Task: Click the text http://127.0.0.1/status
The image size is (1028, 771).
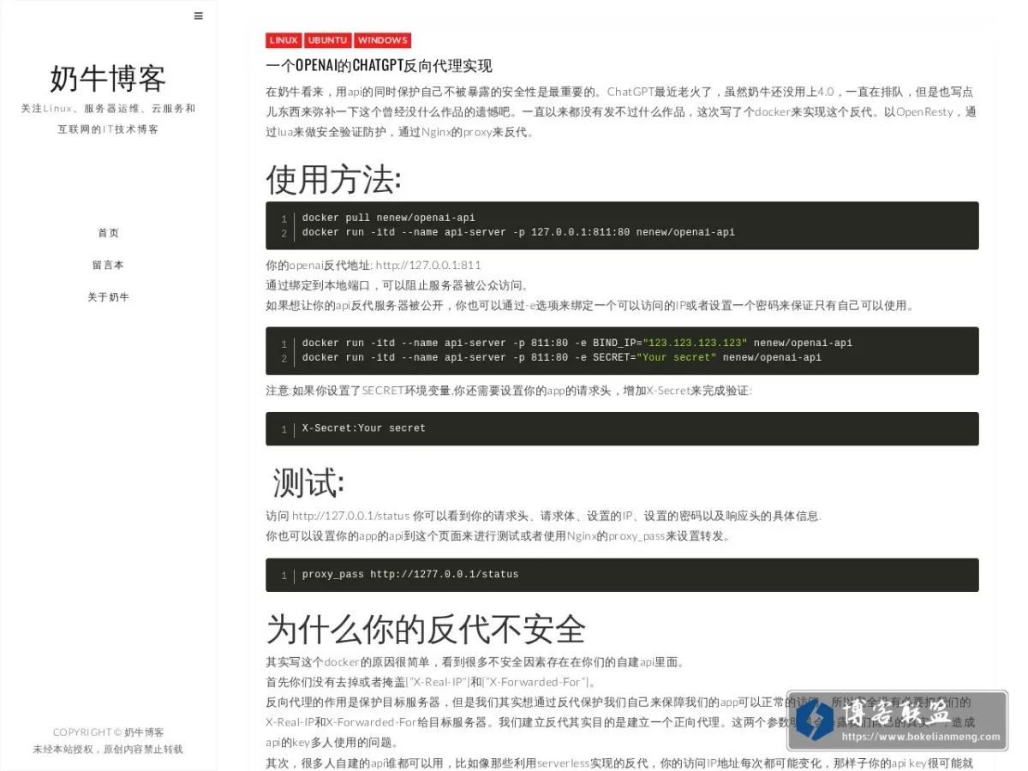Action: [351, 516]
